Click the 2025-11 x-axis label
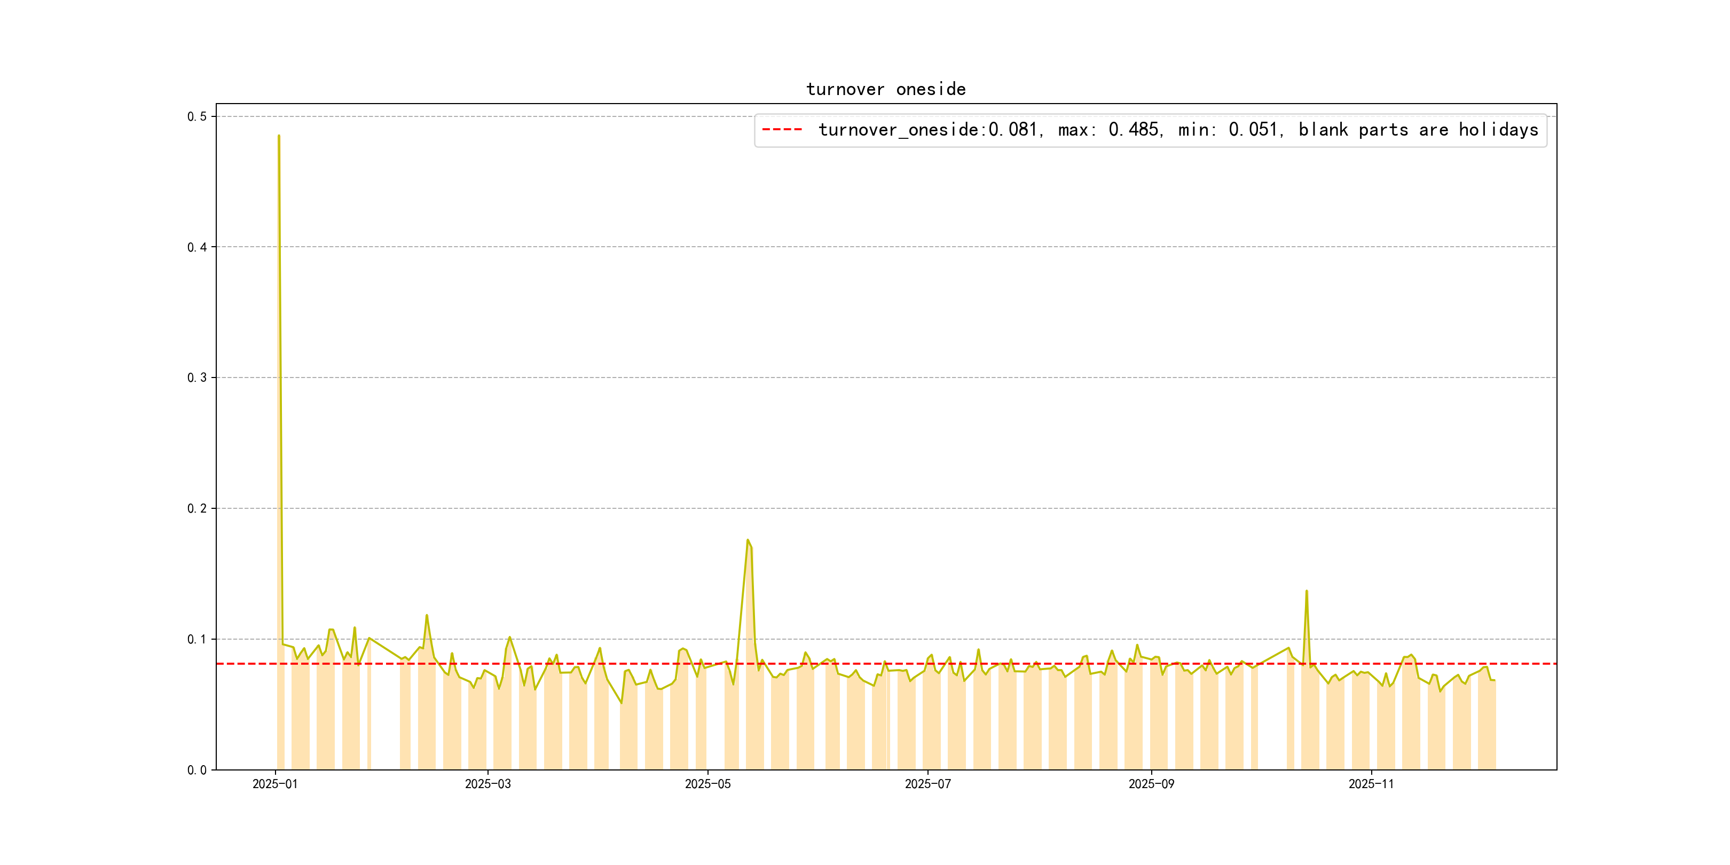Screen dimensions: 1730x865 (x=1371, y=784)
